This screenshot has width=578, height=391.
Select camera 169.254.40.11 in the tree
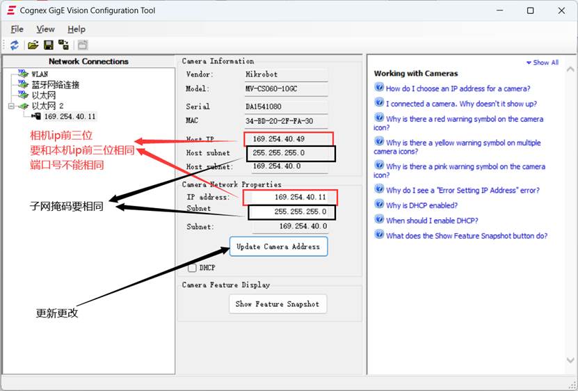(x=70, y=117)
